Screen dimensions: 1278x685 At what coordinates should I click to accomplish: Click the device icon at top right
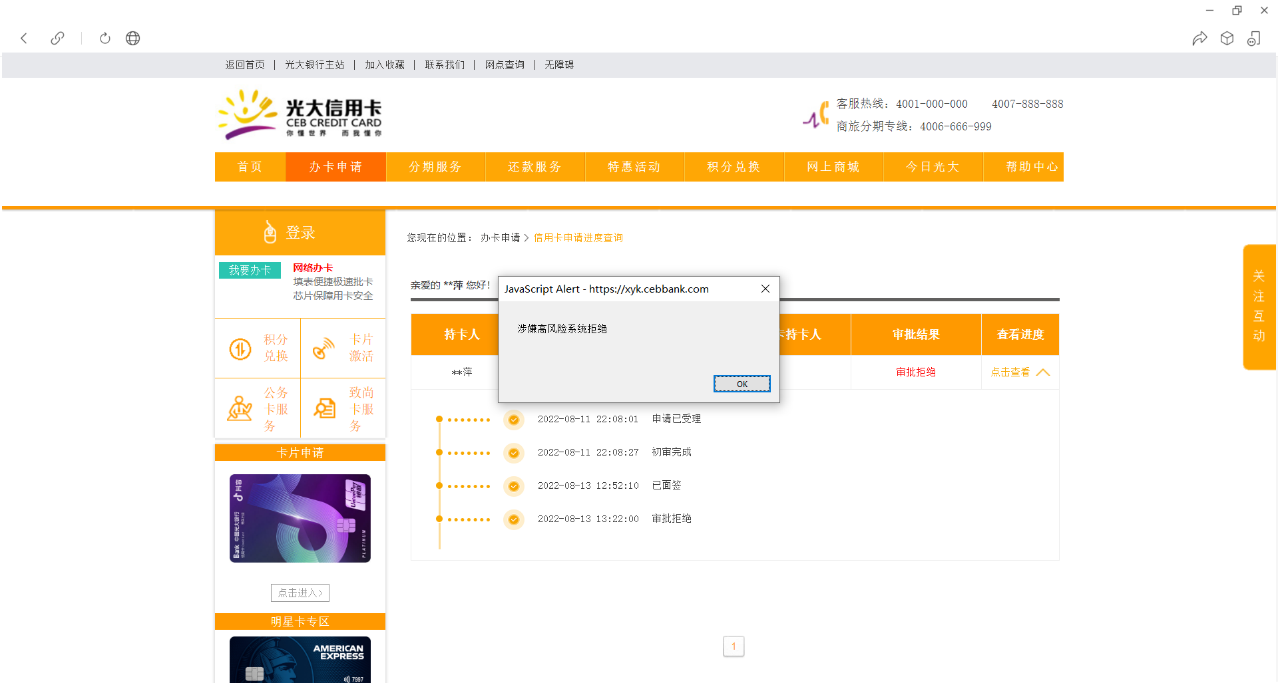(x=1254, y=39)
